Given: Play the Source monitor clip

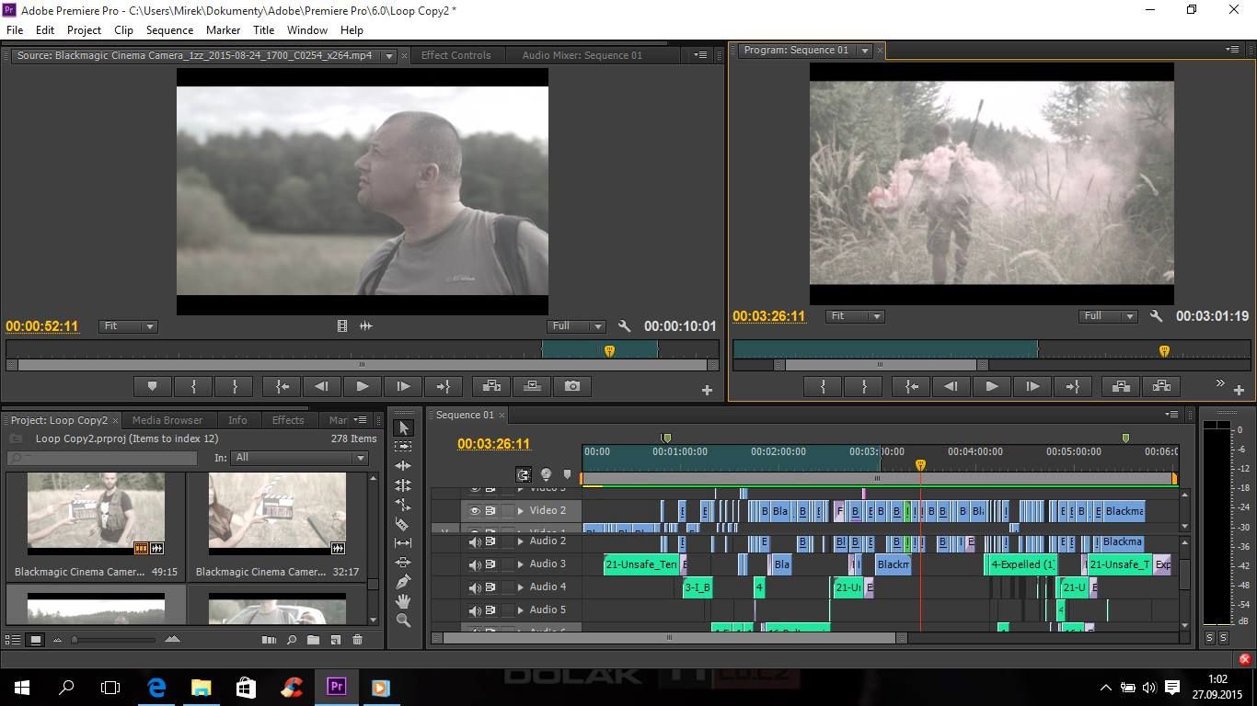Looking at the screenshot, I should [362, 386].
